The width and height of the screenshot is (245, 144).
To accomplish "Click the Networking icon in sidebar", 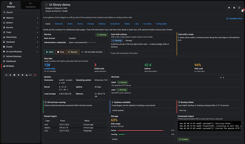I will click(x=4, y=37).
